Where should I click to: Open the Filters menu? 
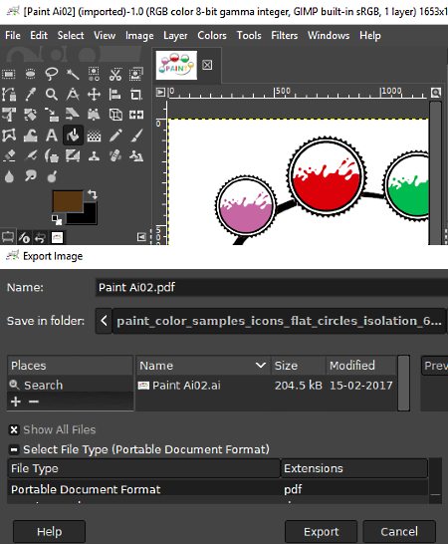point(285,36)
